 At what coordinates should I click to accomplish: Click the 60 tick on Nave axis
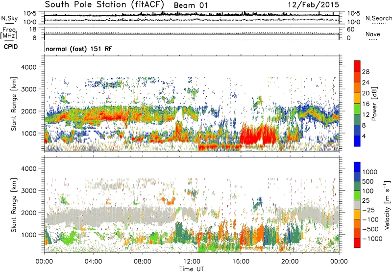pos(351,29)
